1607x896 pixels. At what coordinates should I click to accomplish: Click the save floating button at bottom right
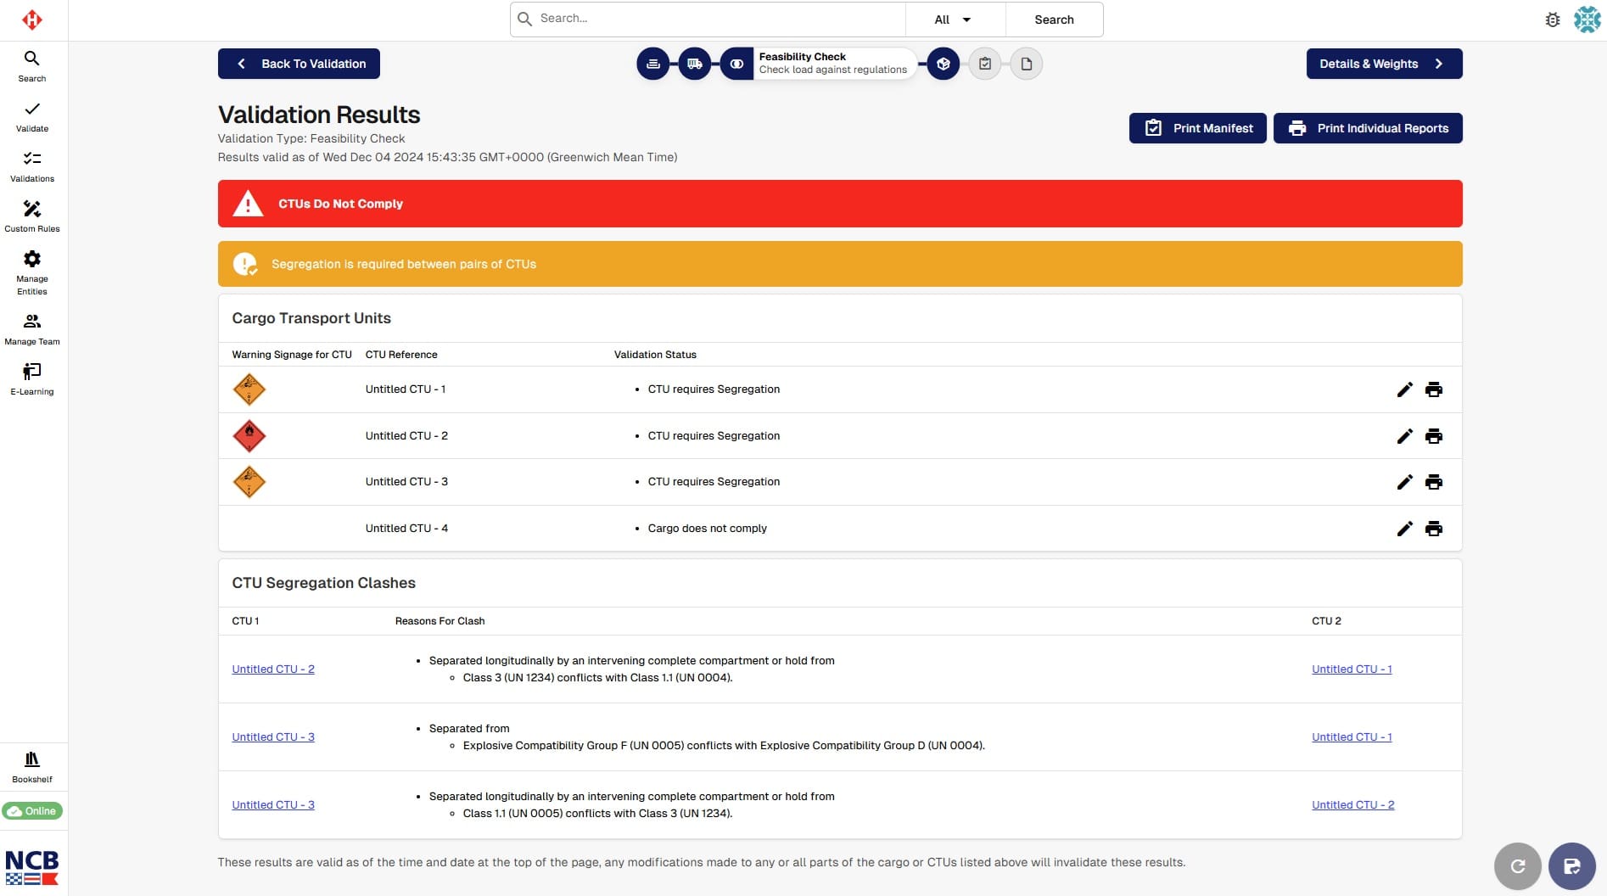pos(1571,865)
